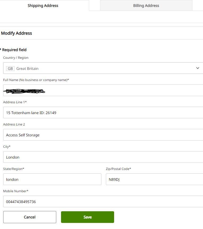Click the Address Line 1 label
The height and width of the screenshot is (229, 203).
point(15,102)
